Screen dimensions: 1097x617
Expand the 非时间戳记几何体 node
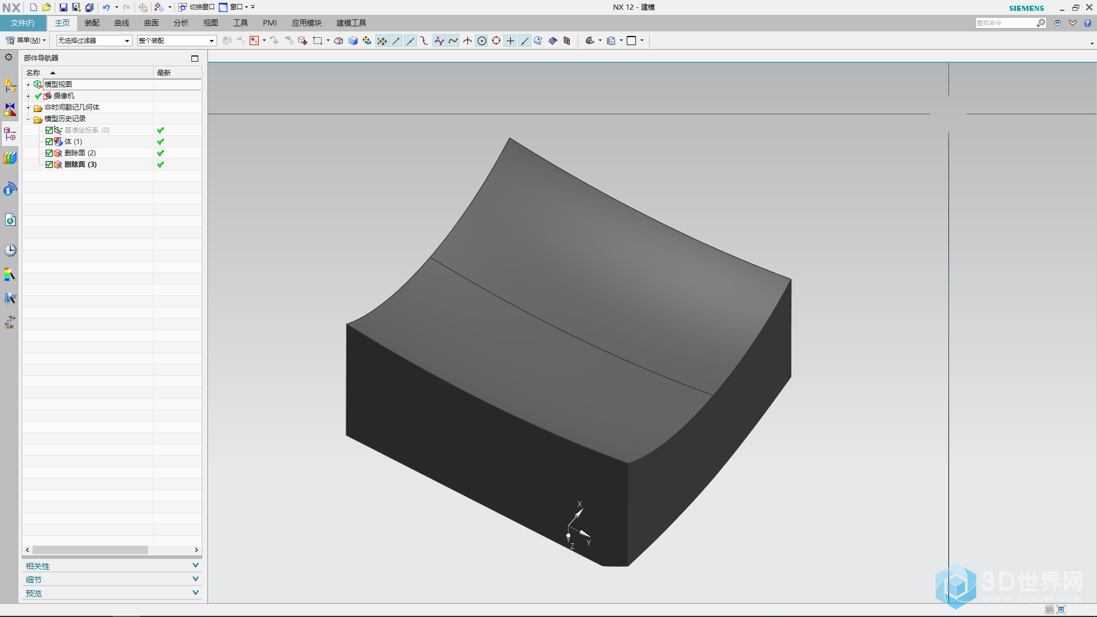tap(28, 107)
